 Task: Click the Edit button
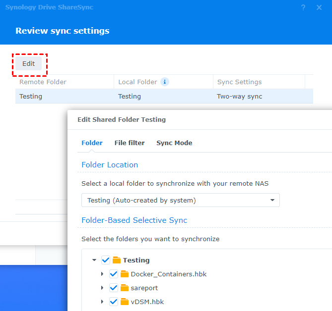point(29,63)
